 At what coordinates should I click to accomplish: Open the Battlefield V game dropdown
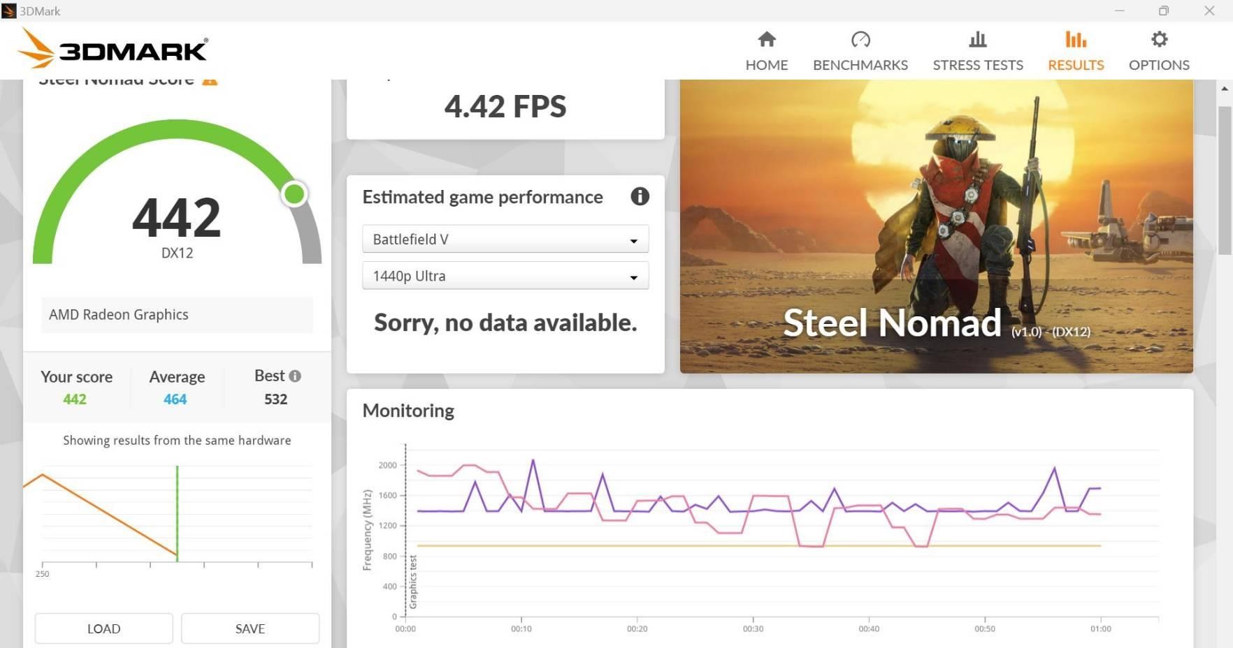pos(505,239)
